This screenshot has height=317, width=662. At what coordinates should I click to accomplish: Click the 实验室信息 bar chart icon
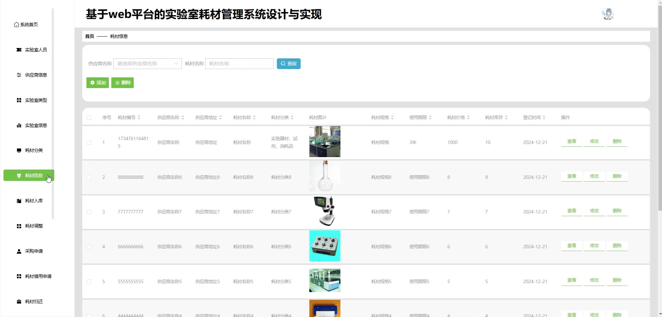pos(19,125)
